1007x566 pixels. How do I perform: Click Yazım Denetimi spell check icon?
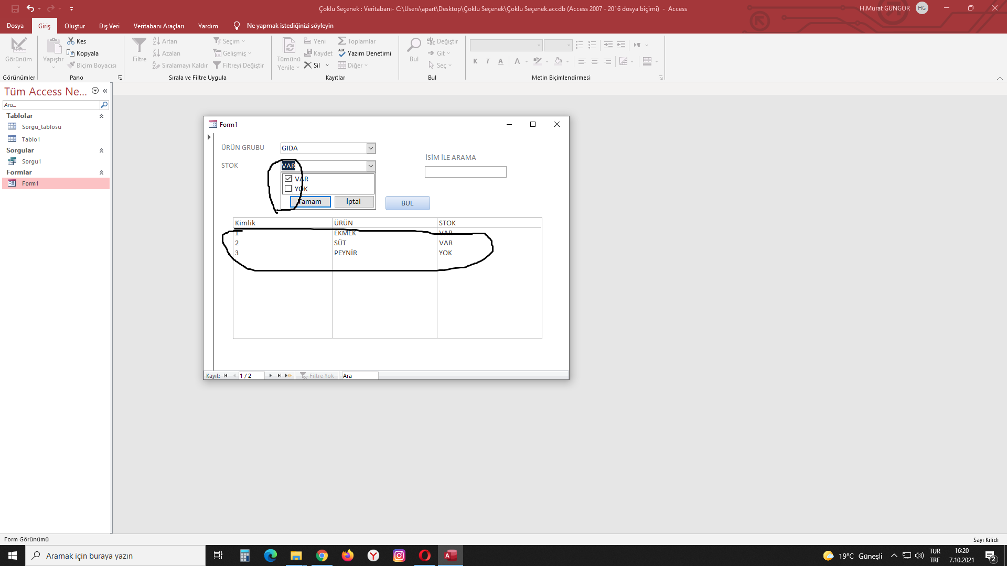342,53
